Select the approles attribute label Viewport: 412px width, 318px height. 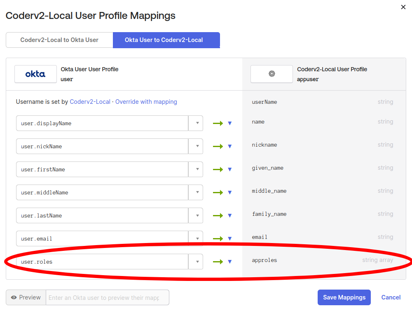tap(265, 260)
